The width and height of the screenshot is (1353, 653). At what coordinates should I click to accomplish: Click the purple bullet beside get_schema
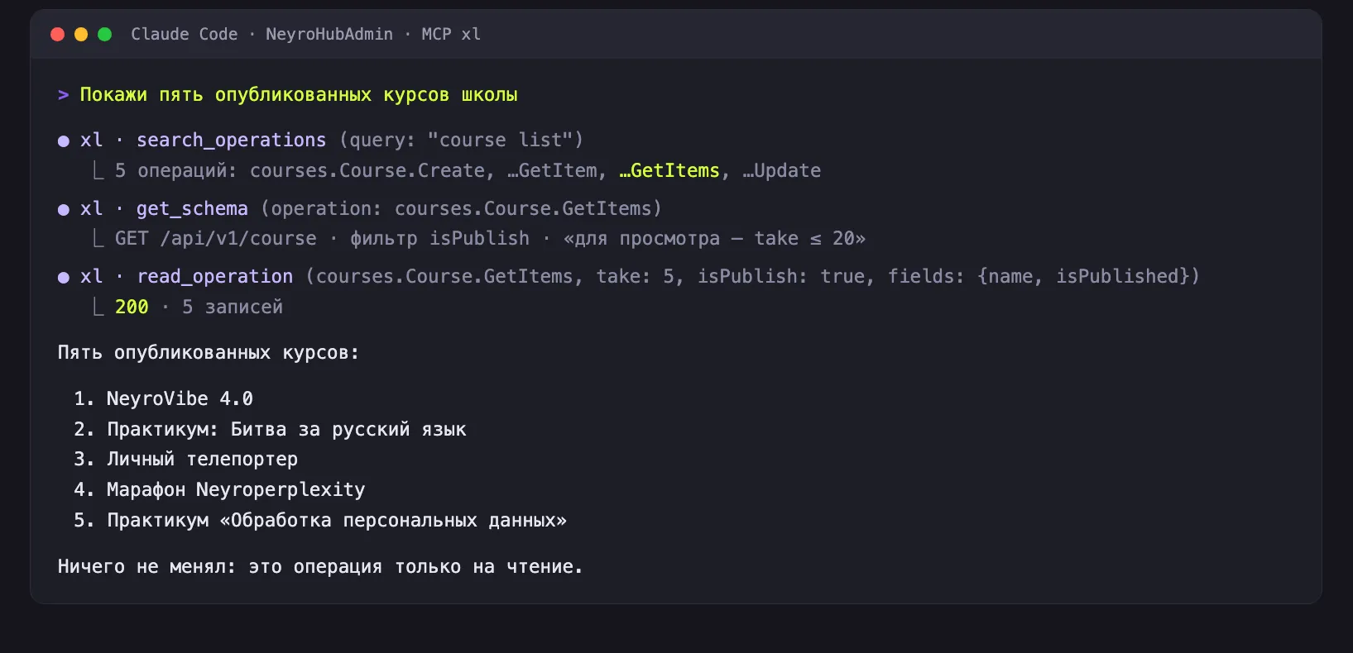64,210
